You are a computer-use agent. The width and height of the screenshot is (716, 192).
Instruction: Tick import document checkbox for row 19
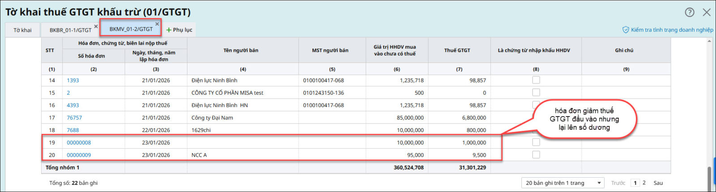(536, 142)
